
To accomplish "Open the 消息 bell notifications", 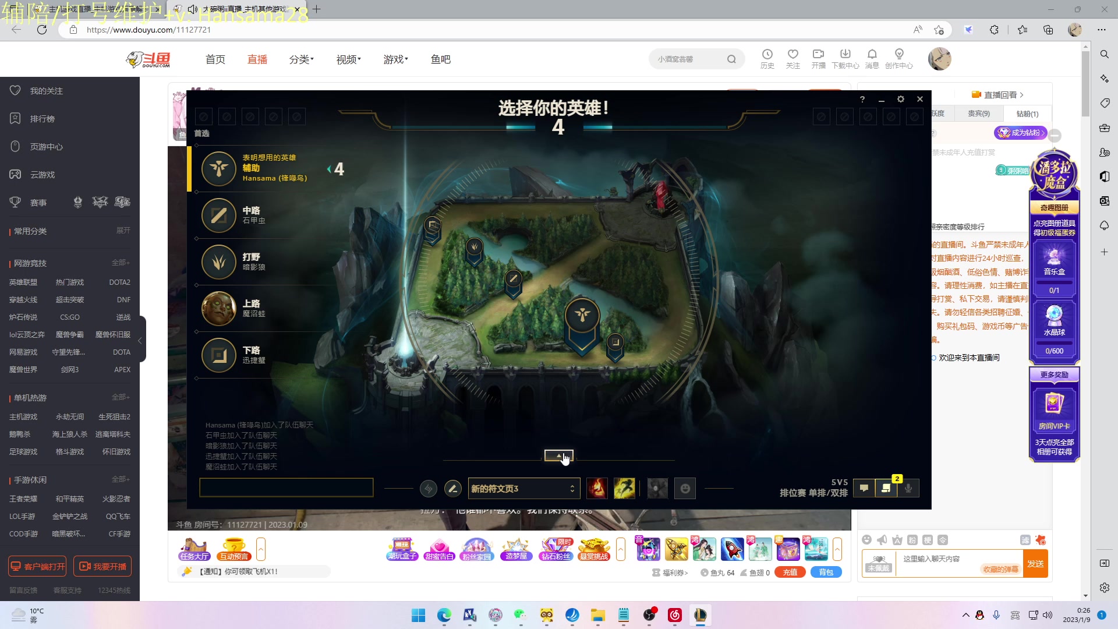I will point(872,59).
